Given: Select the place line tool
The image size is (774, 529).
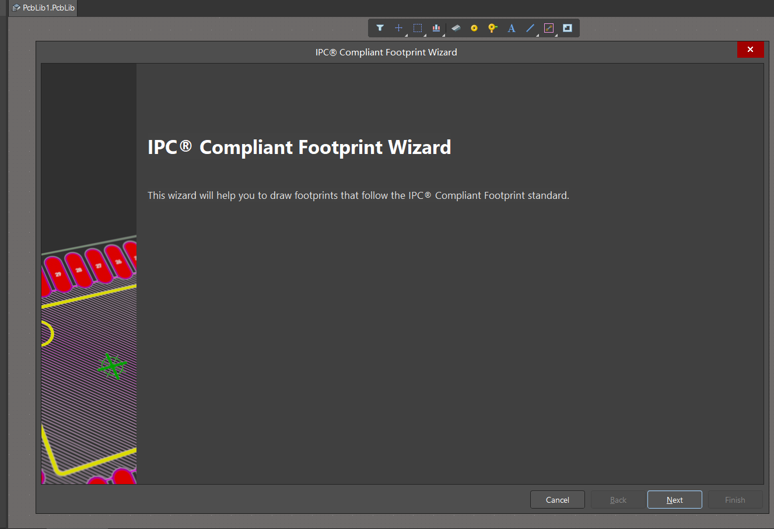Looking at the screenshot, I should (x=530, y=28).
